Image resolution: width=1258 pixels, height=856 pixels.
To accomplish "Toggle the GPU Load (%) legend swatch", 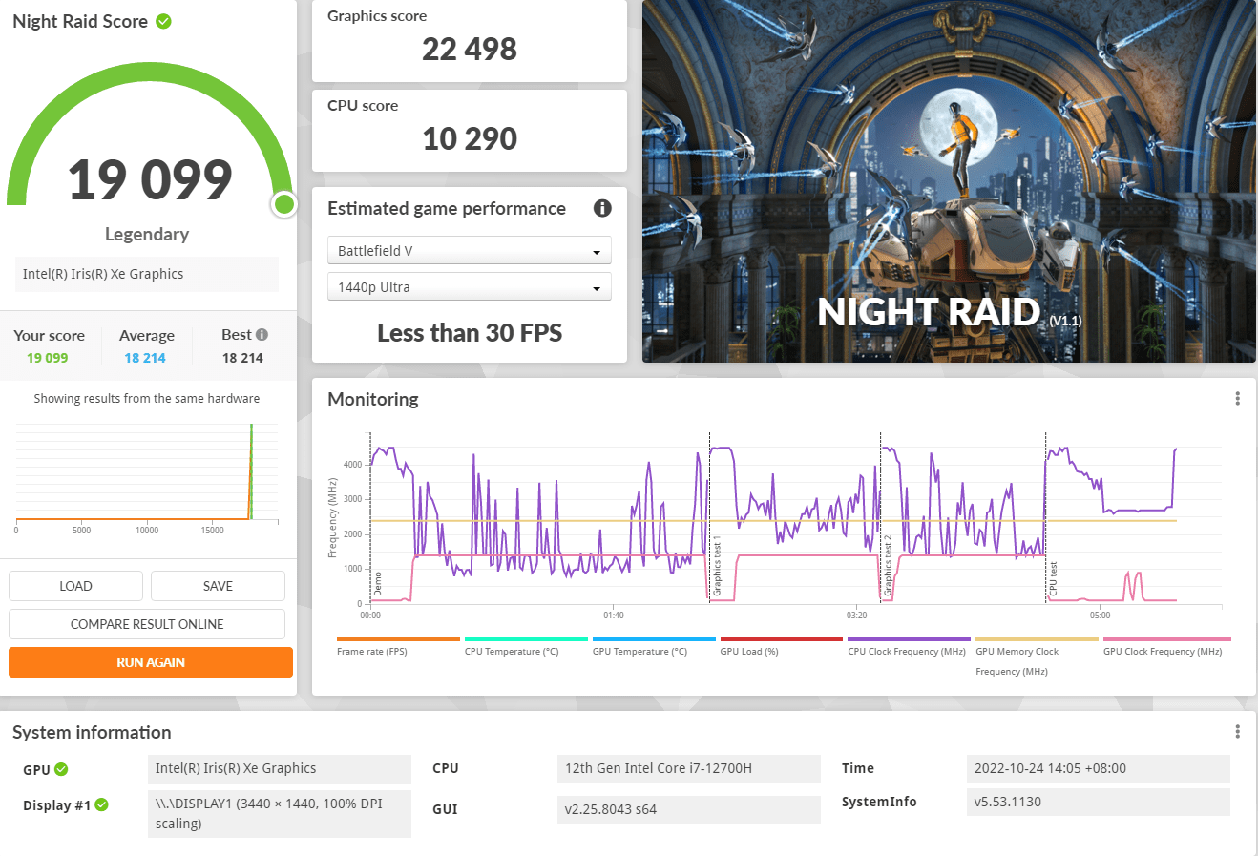I will (782, 638).
